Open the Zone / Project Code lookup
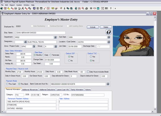 [x=34, y=46]
